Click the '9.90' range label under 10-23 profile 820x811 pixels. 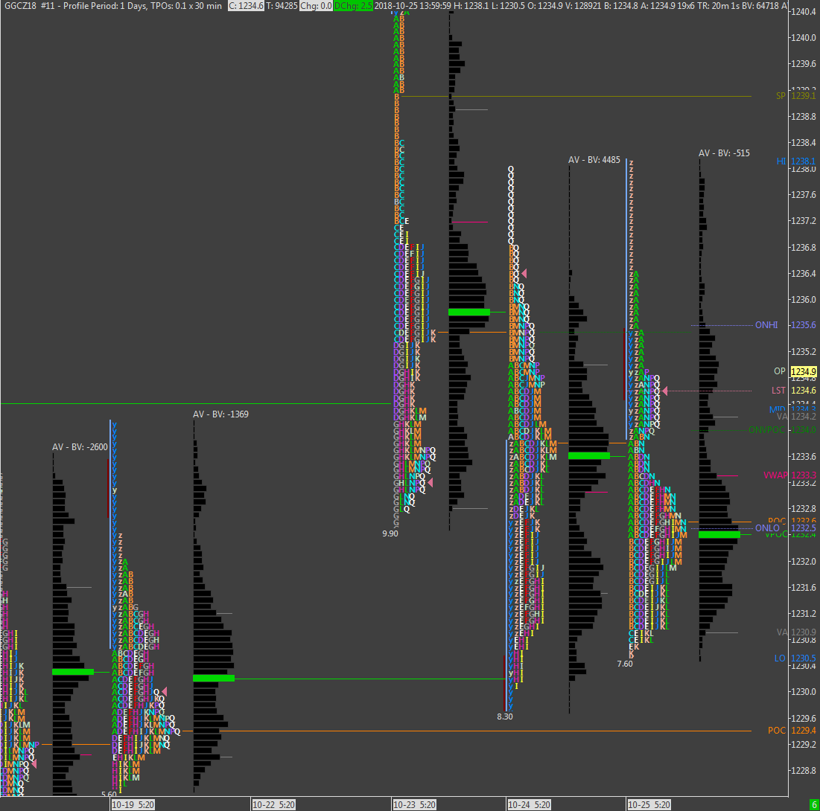click(390, 533)
